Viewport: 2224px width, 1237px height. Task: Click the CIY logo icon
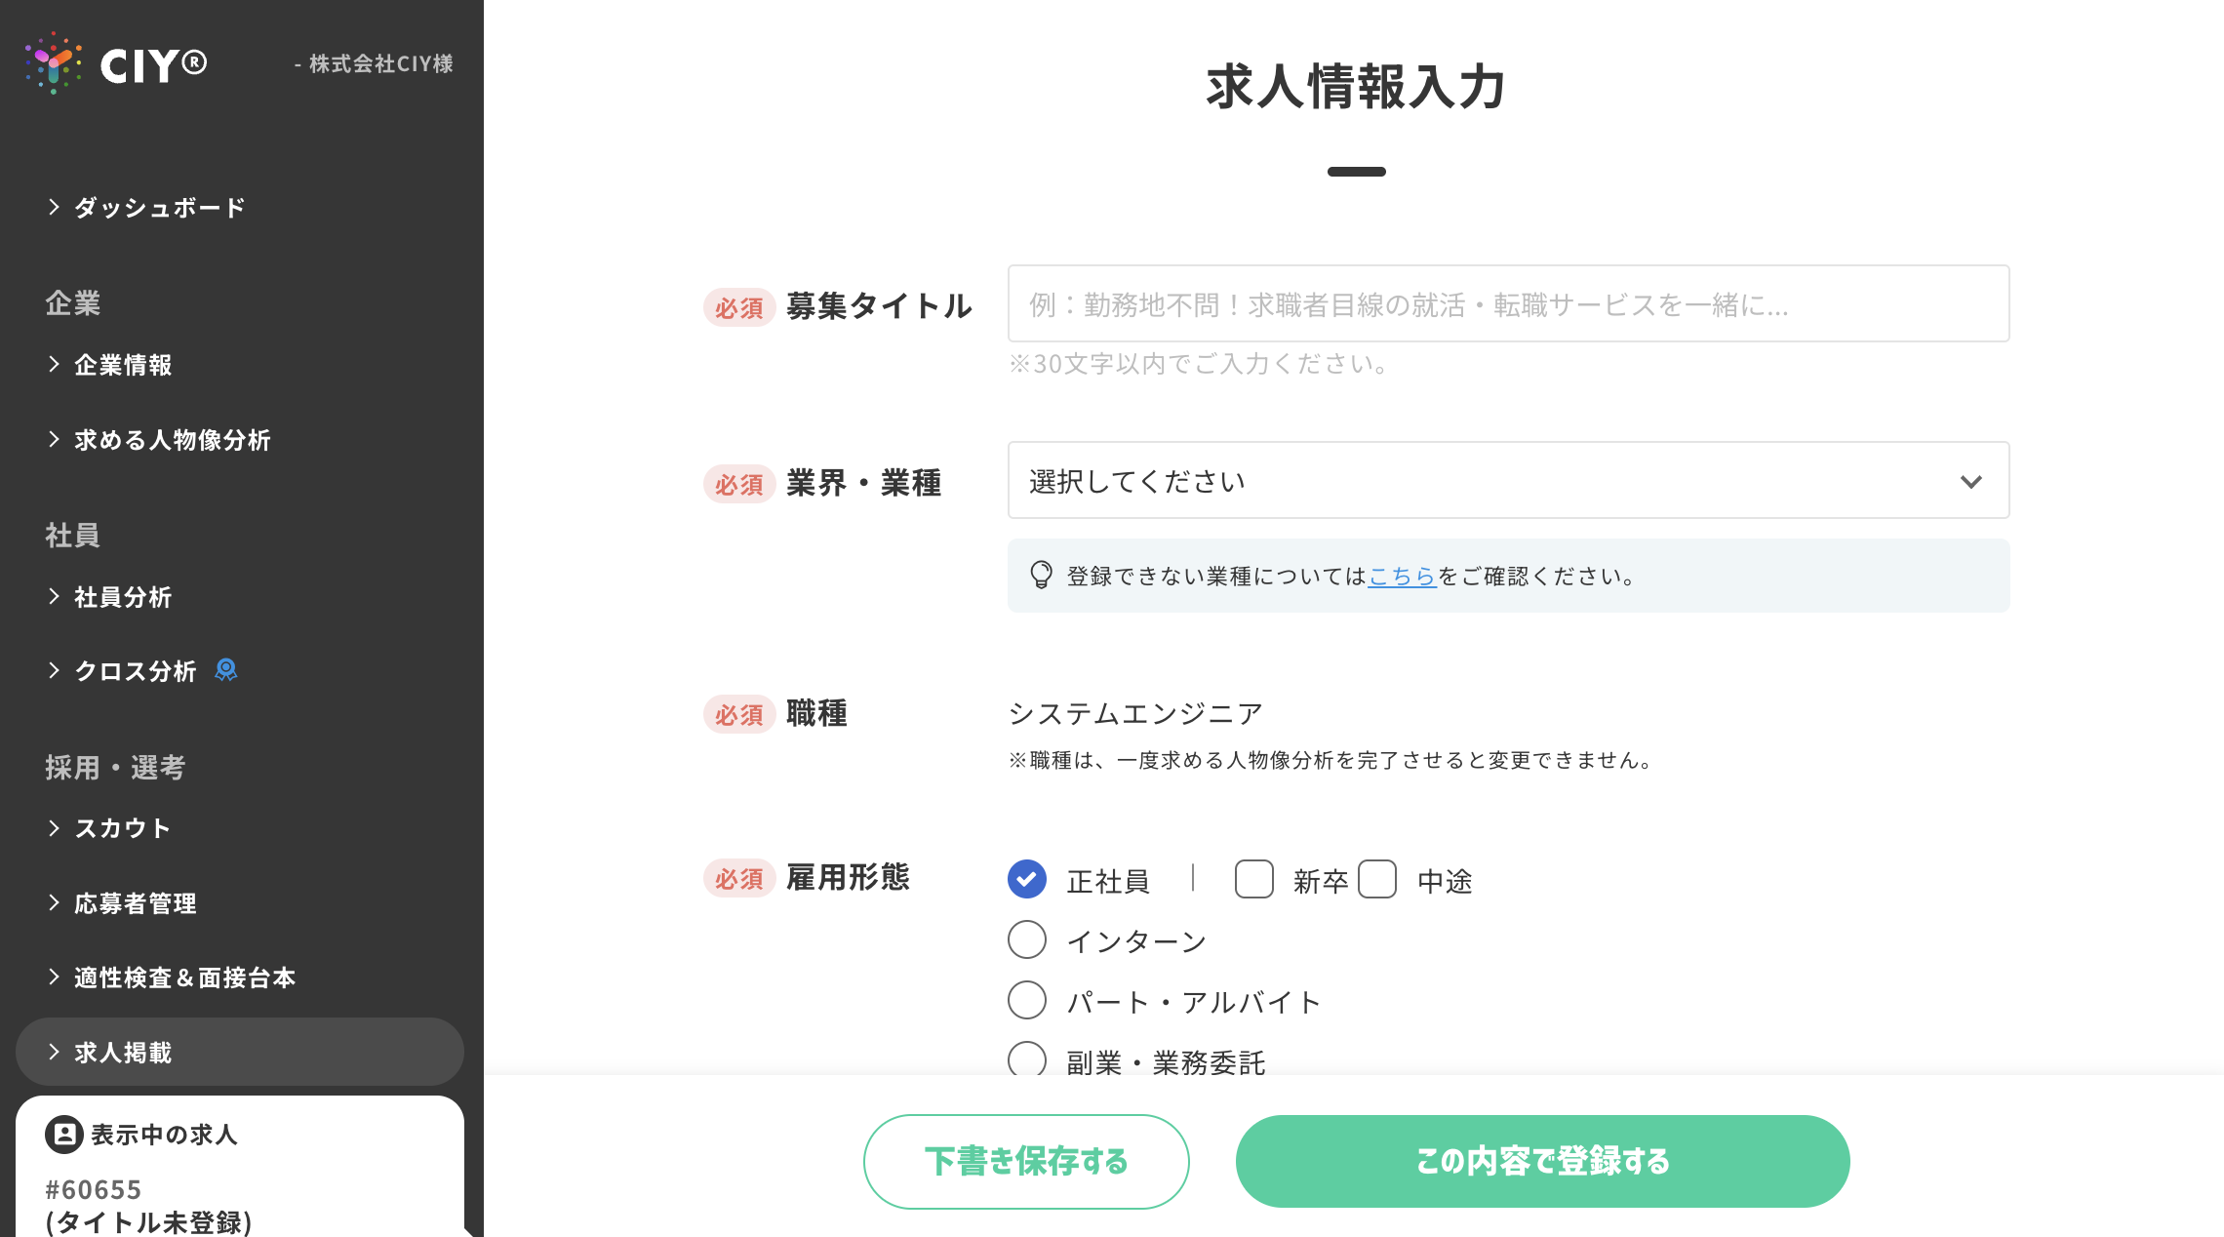[x=54, y=63]
